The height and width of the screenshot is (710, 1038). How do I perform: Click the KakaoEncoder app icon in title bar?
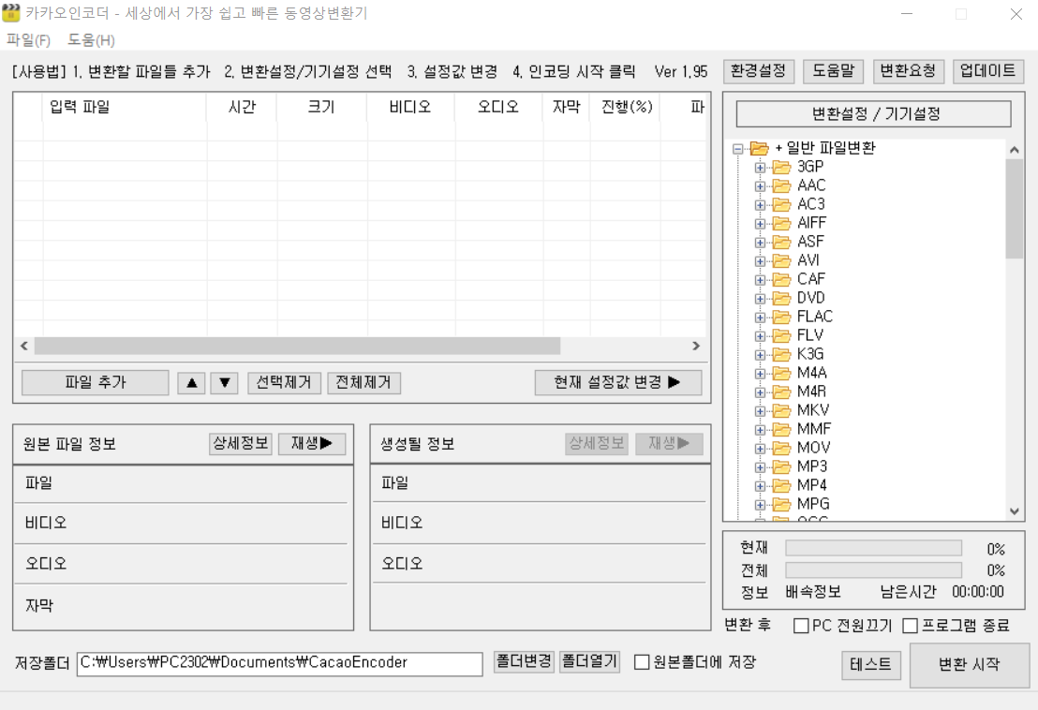(x=10, y=12)
